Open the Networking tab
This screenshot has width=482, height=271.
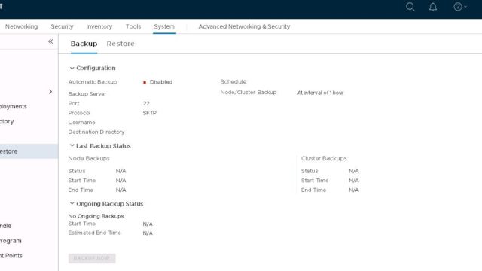[21, 26]
